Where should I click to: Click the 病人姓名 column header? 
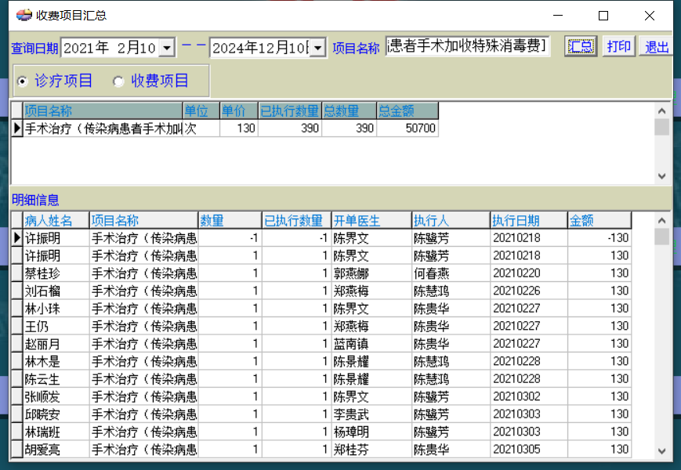pos(56,220)
